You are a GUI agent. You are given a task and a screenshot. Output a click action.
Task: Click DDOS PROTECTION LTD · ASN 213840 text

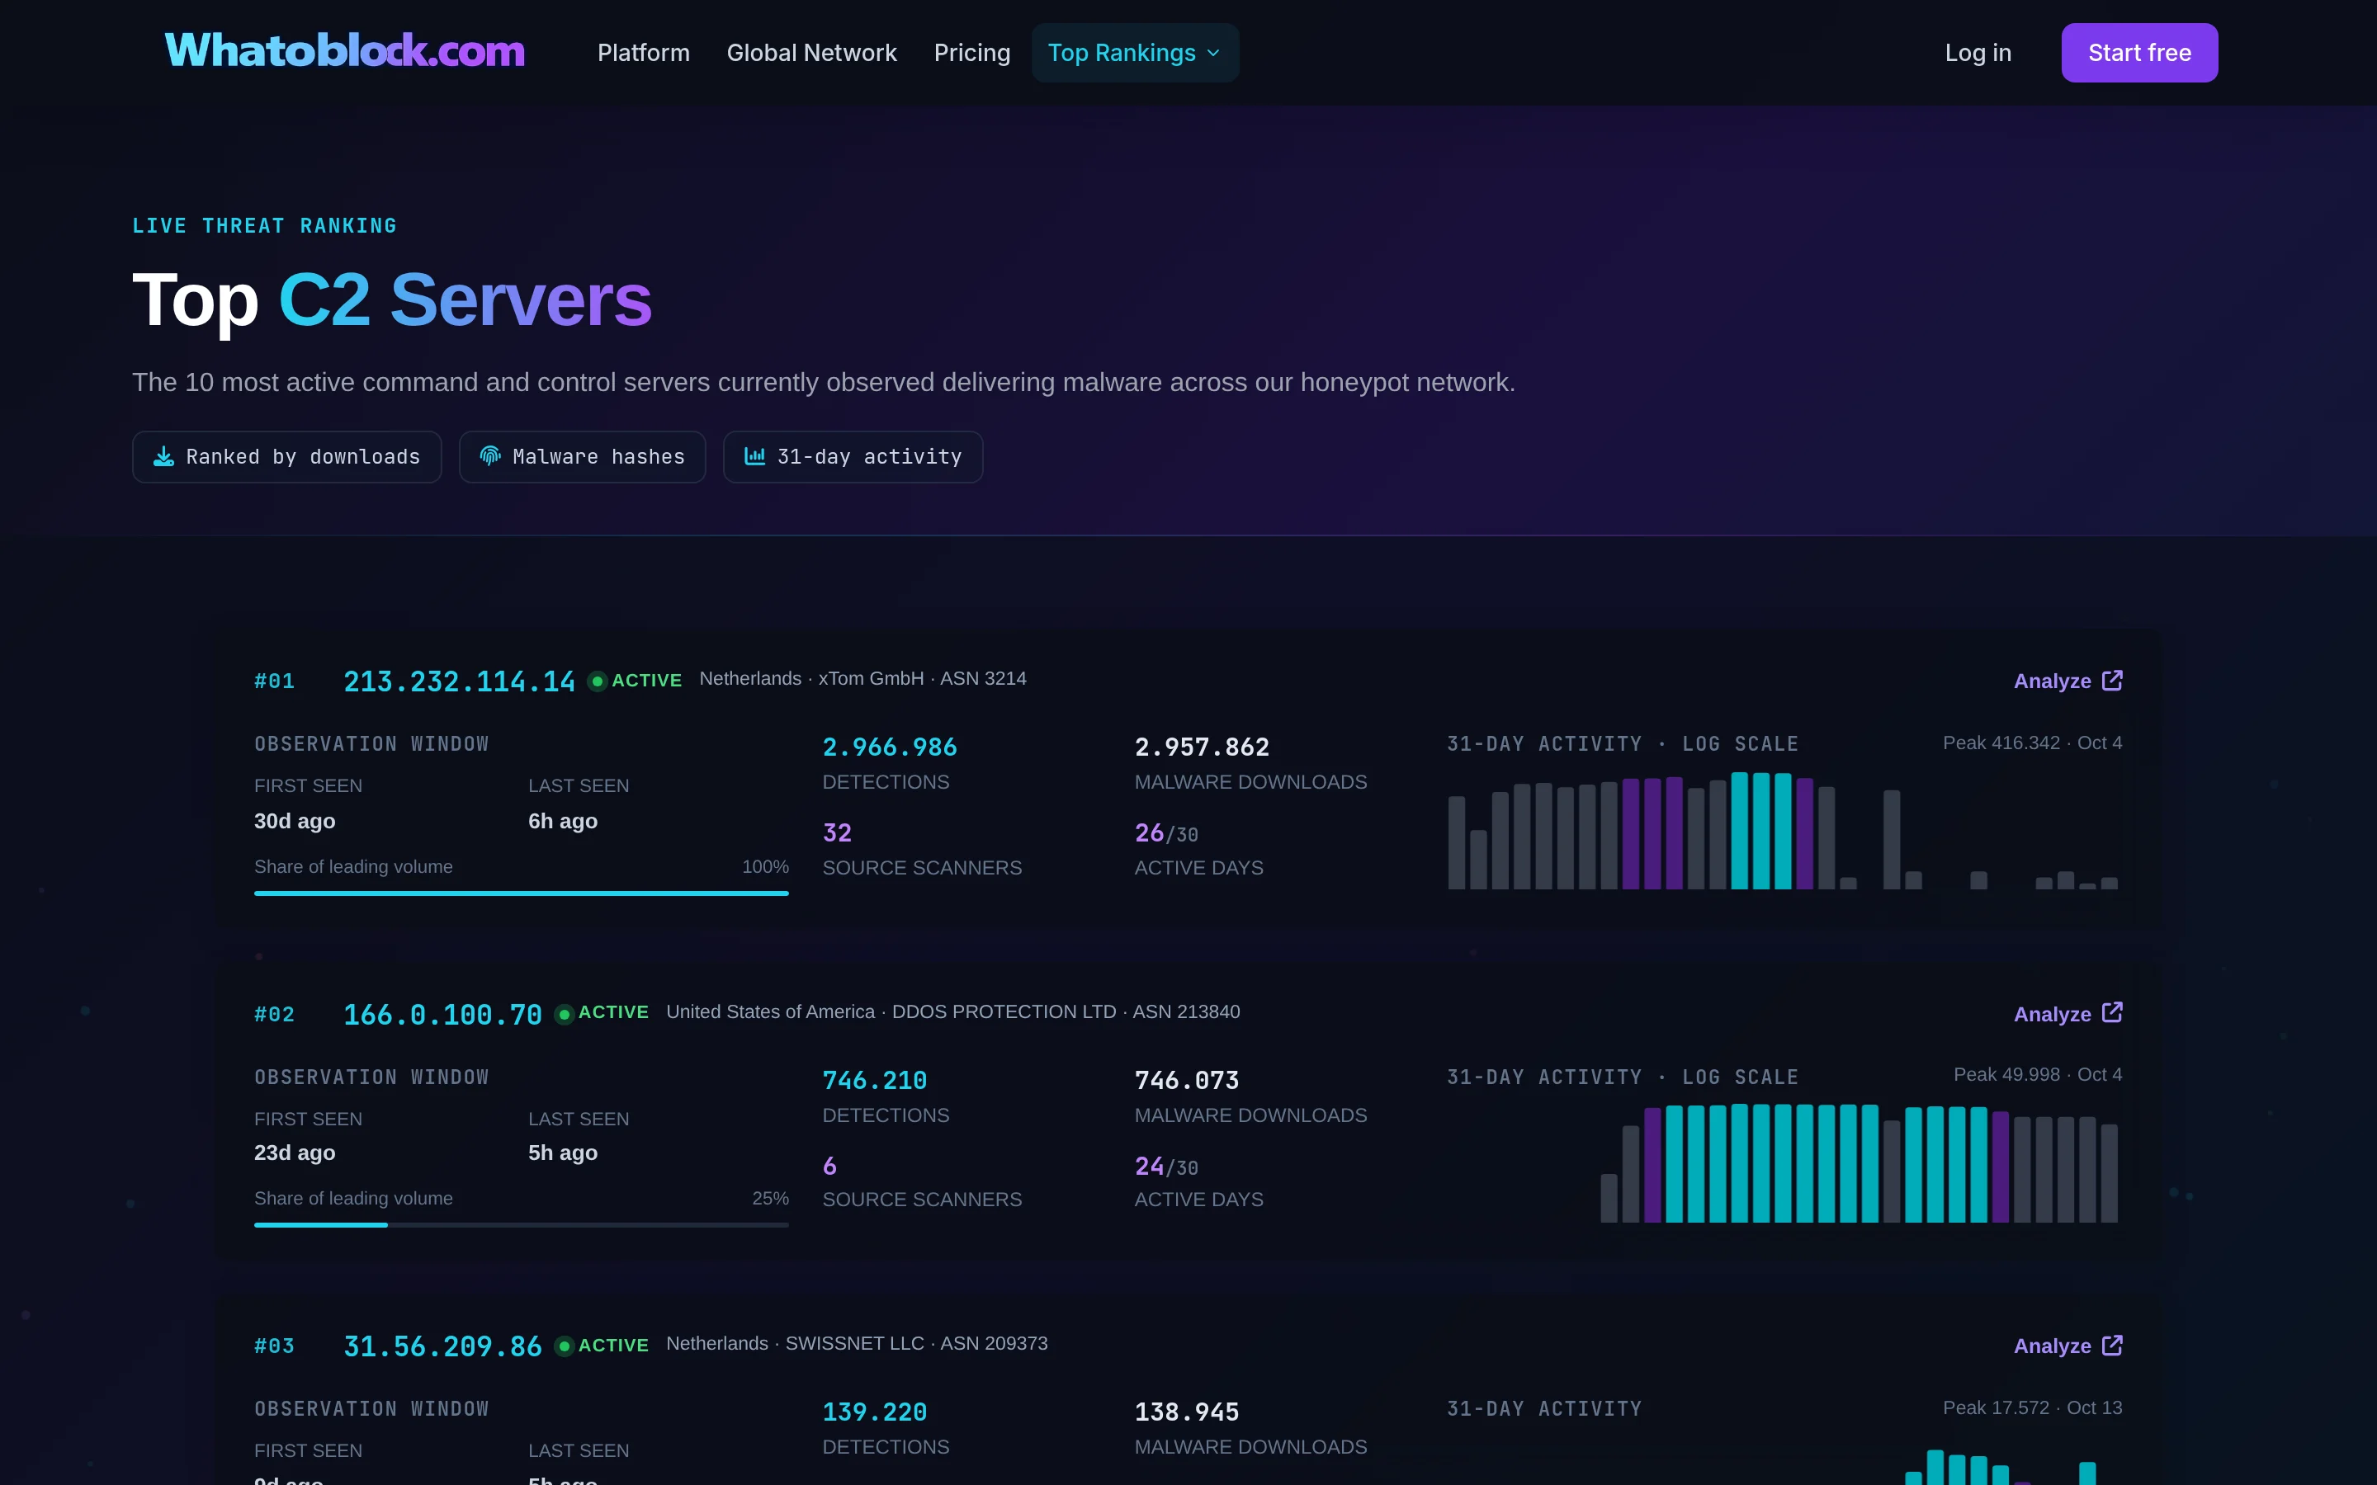pyautogui.click(x=1066, y=1011)
